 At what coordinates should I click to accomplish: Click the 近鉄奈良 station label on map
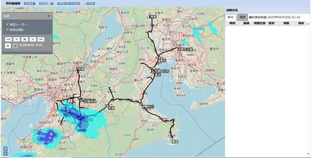(x=90, y=101)
